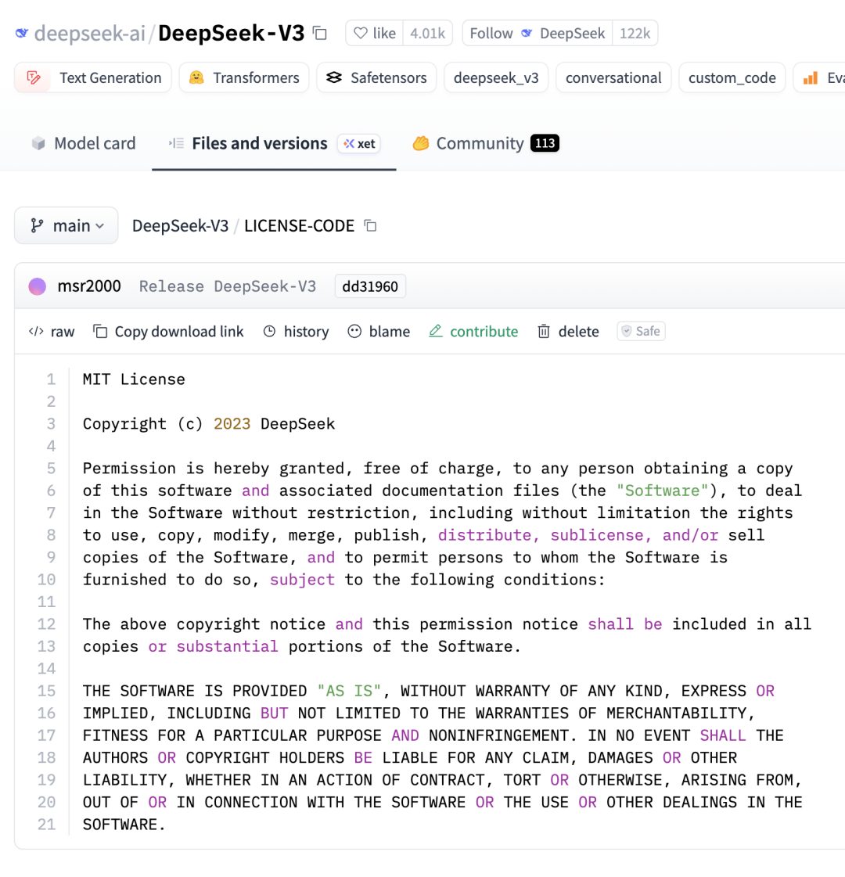Viewport: 845px width, 877px height.
Task: Click the delete trash icon
Action: [x=544, y=332]
